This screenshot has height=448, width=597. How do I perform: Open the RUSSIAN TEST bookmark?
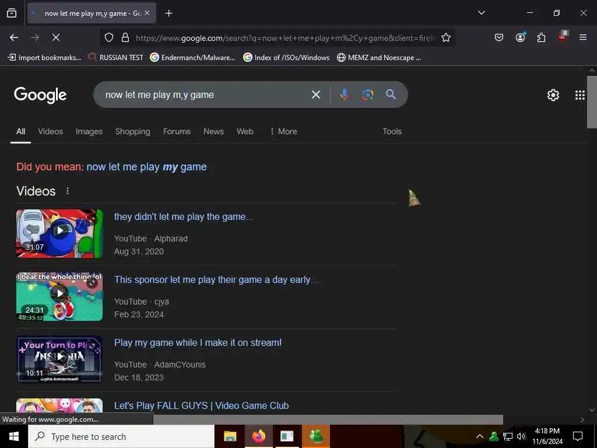click(115, 58)
